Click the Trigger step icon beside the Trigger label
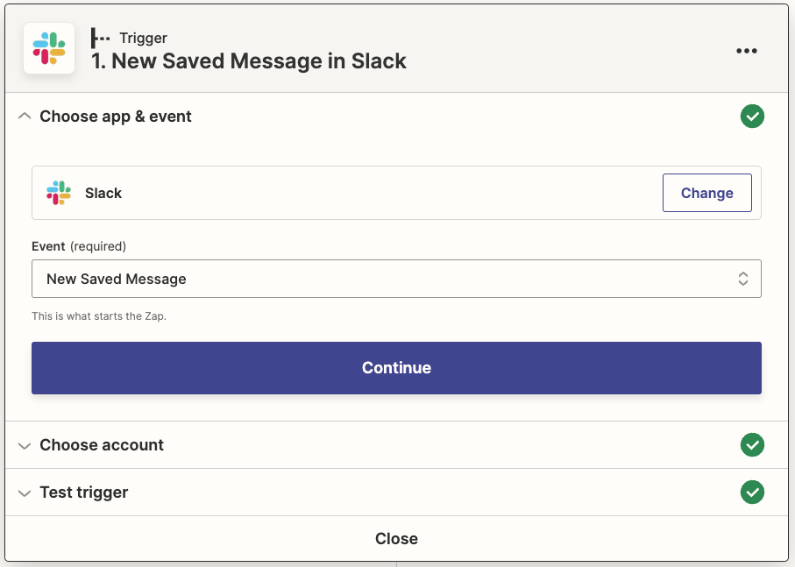795x567 pixels. pos(101,39)
